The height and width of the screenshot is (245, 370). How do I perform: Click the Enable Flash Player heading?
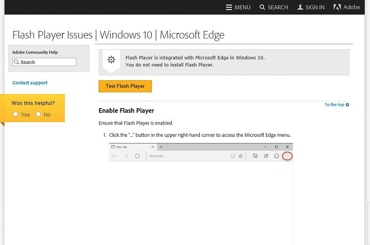126,111
